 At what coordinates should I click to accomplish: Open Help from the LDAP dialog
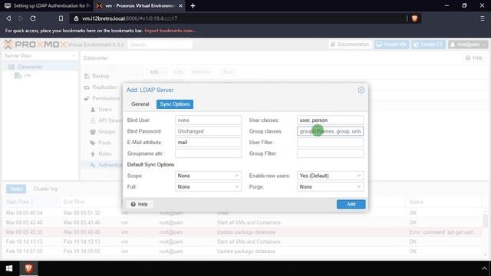140,204
